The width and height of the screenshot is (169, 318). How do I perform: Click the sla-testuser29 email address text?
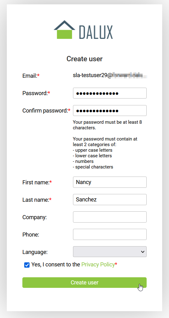[110, 76]
